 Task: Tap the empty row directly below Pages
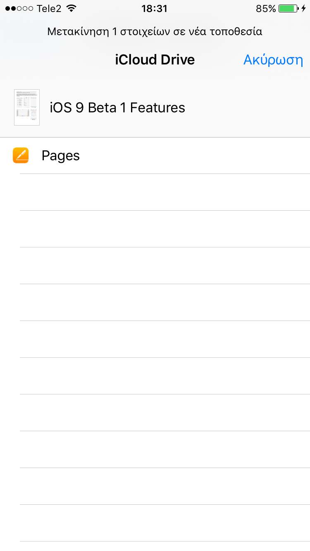click(x=165, y=192)
